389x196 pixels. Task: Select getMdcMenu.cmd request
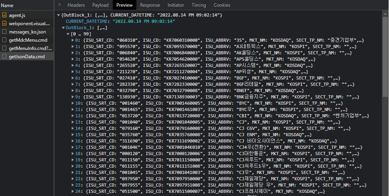pos(27,40)
